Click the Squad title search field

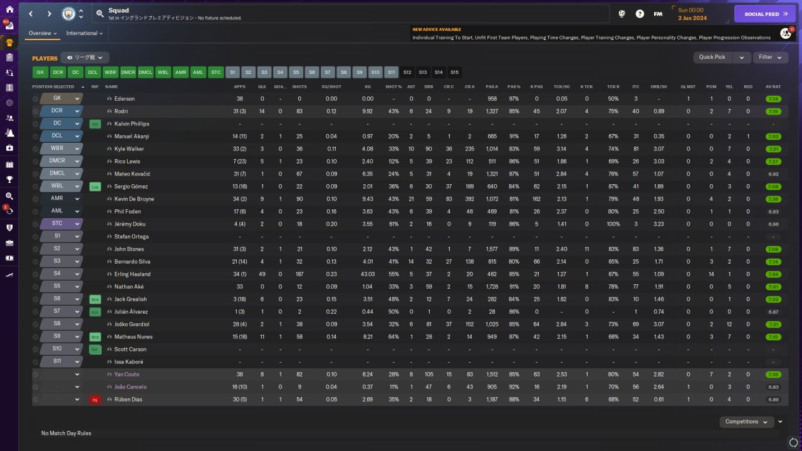coord(350,14)
